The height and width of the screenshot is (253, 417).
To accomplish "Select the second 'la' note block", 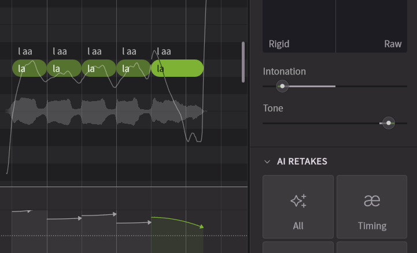I will pos(64,69).
